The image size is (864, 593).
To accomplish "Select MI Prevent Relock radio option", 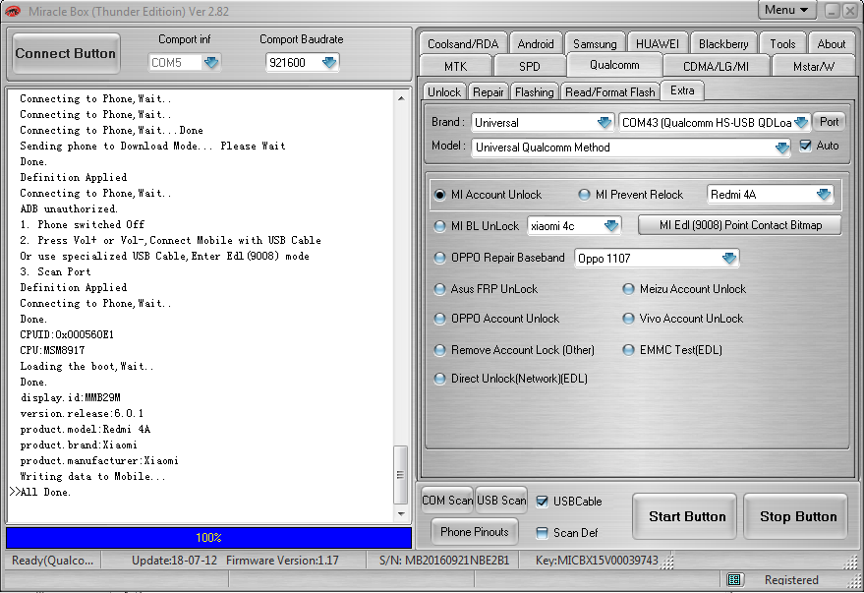I will click(584, 195).
